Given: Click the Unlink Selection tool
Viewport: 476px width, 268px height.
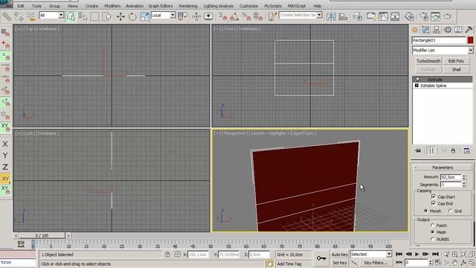Looking at the screenshot, I should (x=19, y=16).
